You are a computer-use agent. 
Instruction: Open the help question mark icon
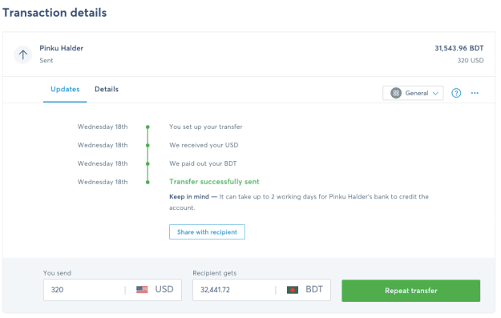click(456, 93)
